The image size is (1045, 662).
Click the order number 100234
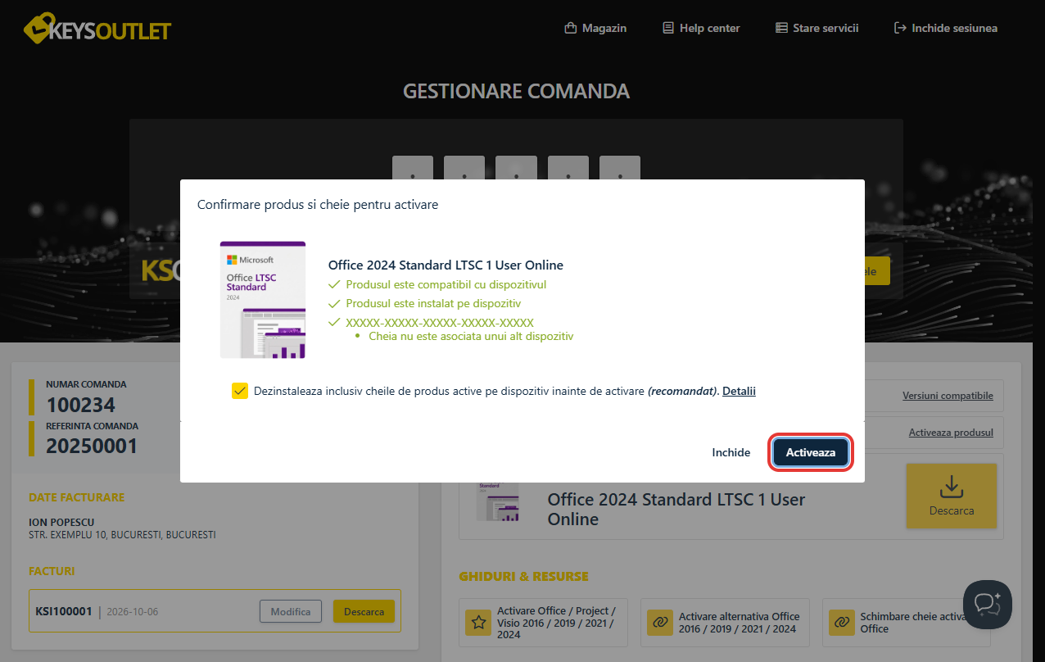tap(81, 405)
